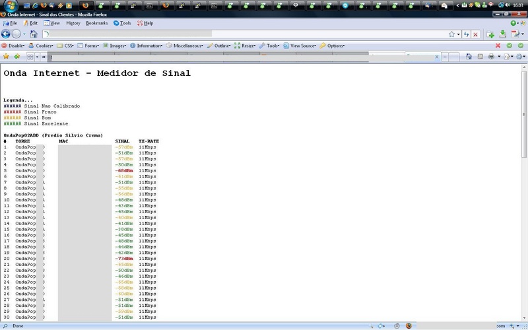Open the Tools menu in menu bar
Viewport: 528px width, 330px height.
click(122, 23)
